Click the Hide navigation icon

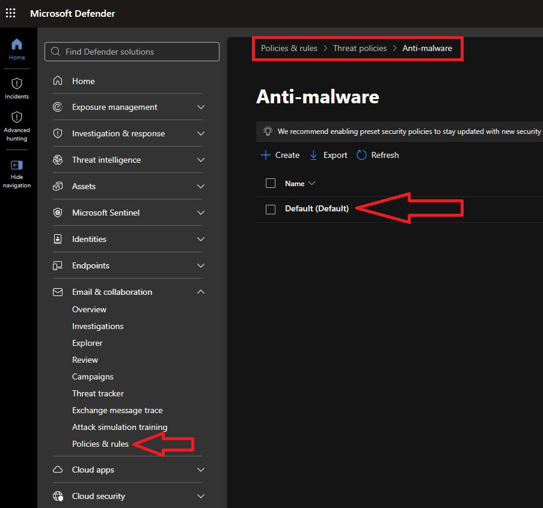pos(17,165)
